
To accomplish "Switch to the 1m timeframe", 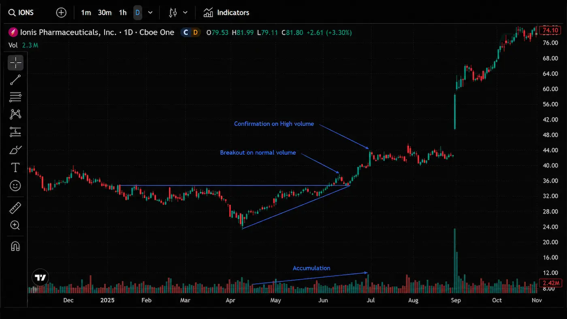I will tap(86, 13).
